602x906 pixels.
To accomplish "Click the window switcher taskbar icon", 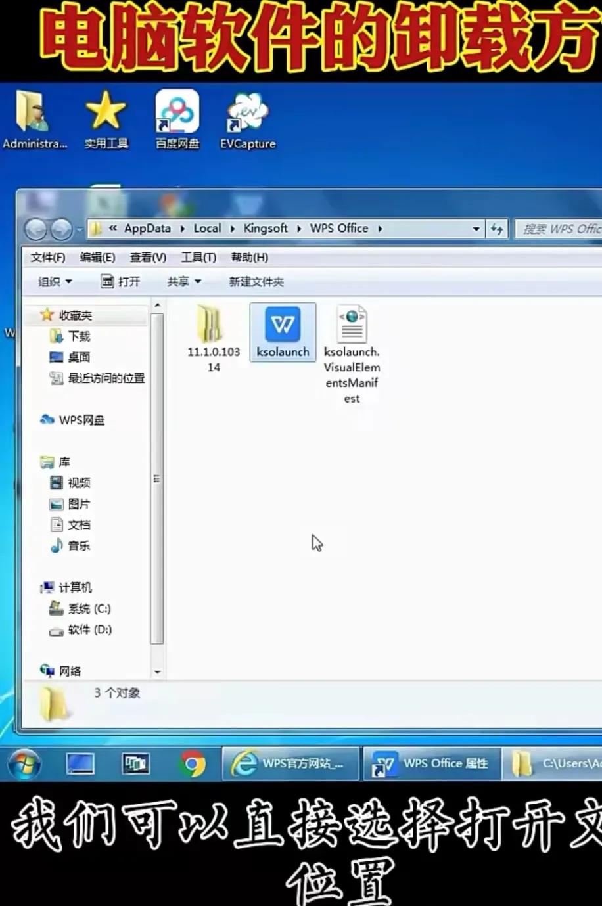I will coord(136,764).
